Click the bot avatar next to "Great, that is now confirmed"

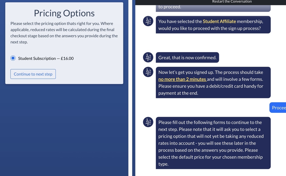[148, 58]
